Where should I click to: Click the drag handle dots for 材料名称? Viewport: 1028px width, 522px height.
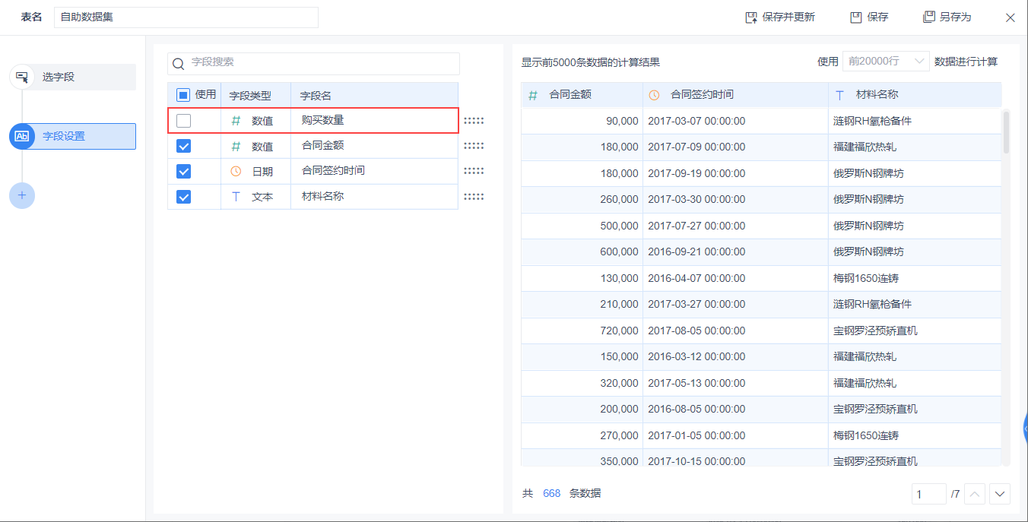pos(474,196)
